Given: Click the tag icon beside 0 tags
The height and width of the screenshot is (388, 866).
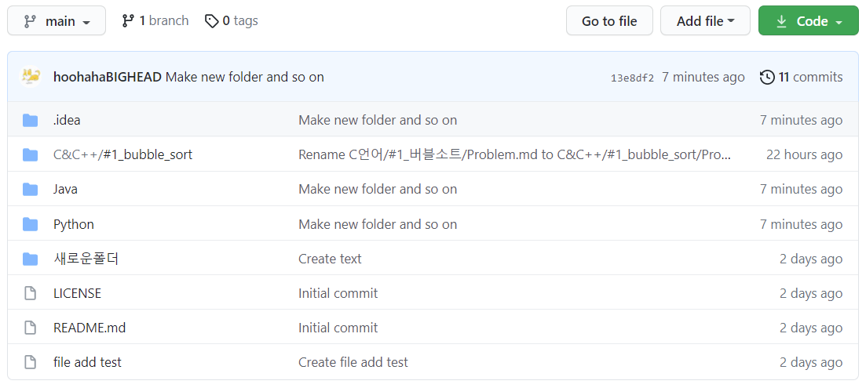Looking at the screenshot, I should pyautogui.click(x=211, y=21).
